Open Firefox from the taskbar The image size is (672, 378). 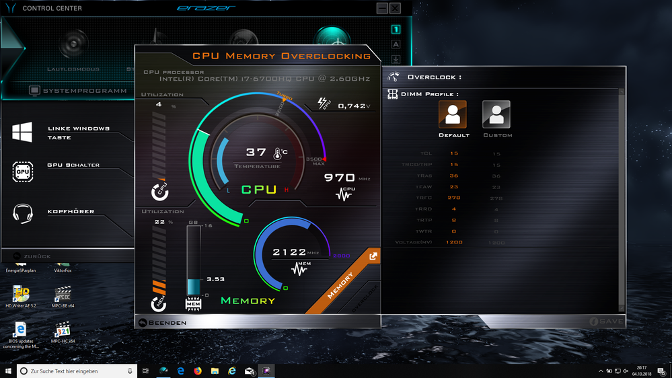pyautogui.click(x=198, y=371)
